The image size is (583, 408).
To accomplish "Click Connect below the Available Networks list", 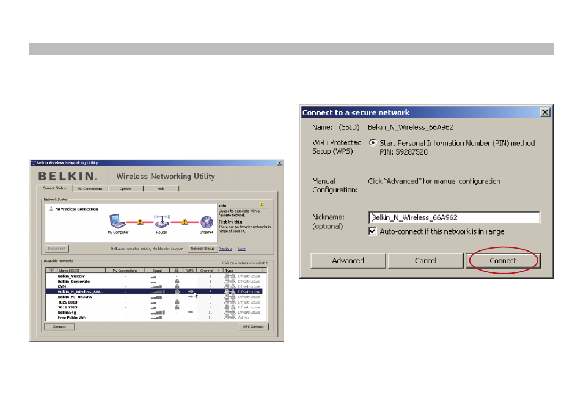I will [59, 327].
